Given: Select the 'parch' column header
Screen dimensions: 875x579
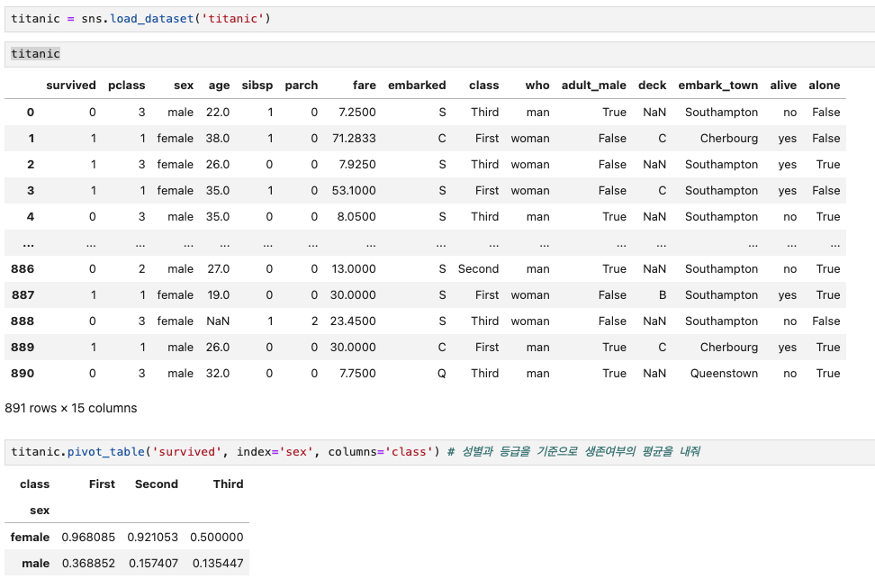Looking at the screenshot, I should 302,86.
